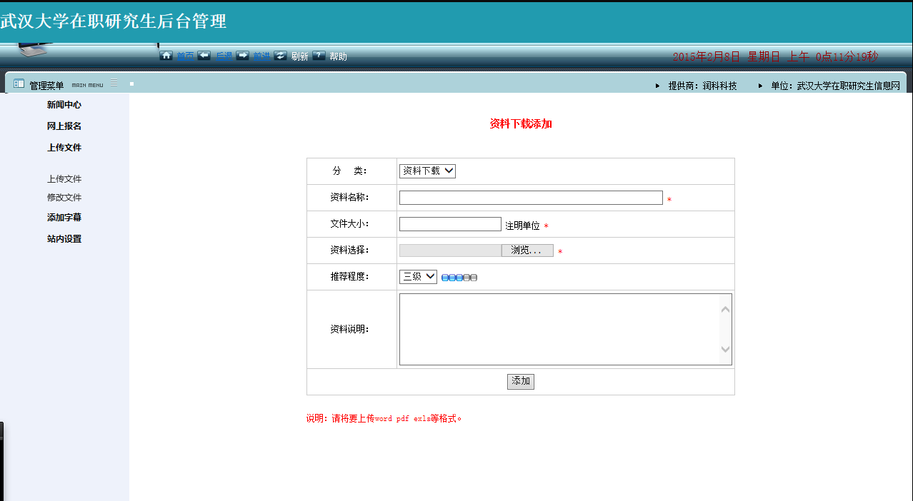This screenshot has height=501, width=913.
Task: Click the down arrow of description scrollbar
Action: pos(725,349)
